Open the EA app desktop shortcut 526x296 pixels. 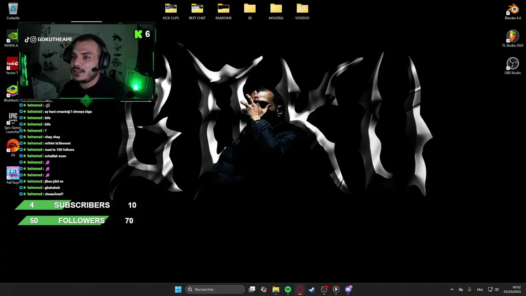point(13,148)
